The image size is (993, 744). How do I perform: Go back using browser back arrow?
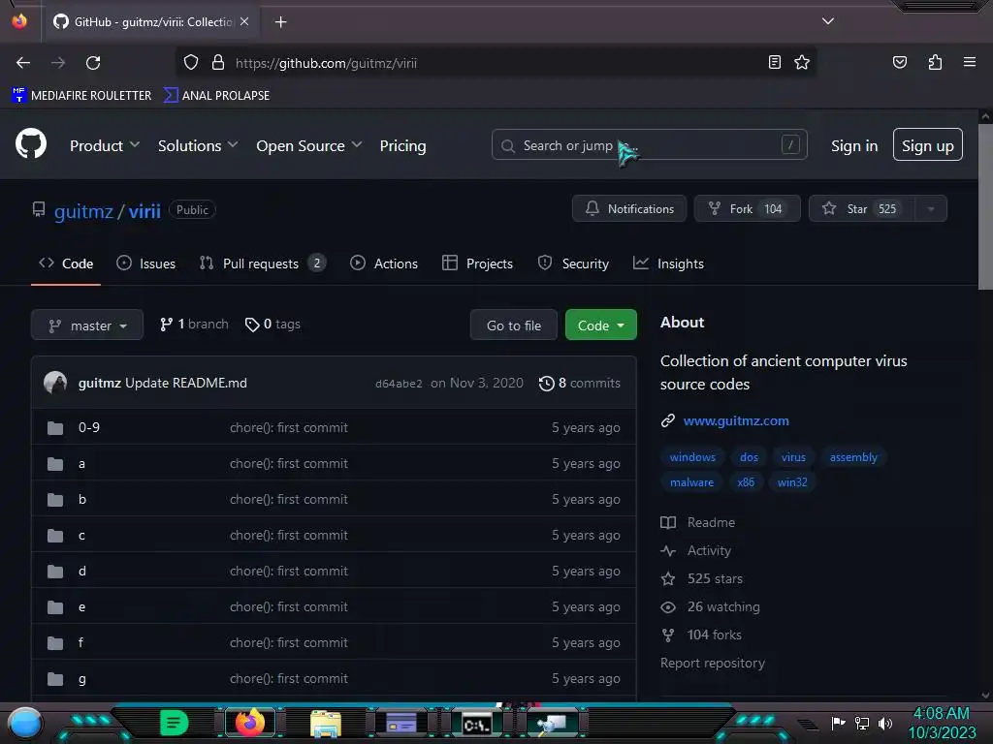coord(23,63)
